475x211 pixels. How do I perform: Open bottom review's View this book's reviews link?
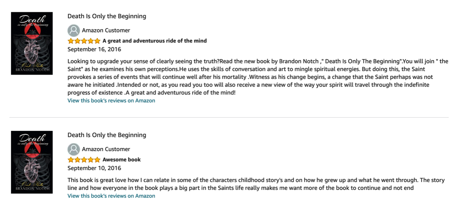tap(111, 196)
